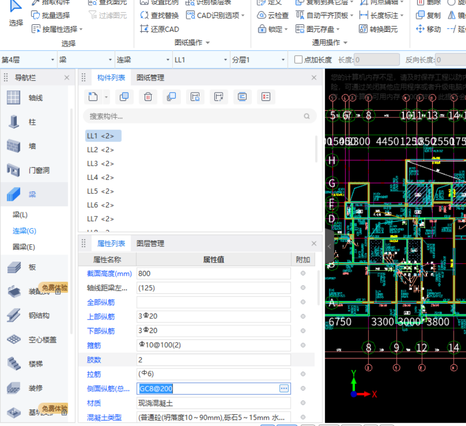
Task: Toggle 附加 marker for 截面高度 row
Action: [x=303, y=273]
